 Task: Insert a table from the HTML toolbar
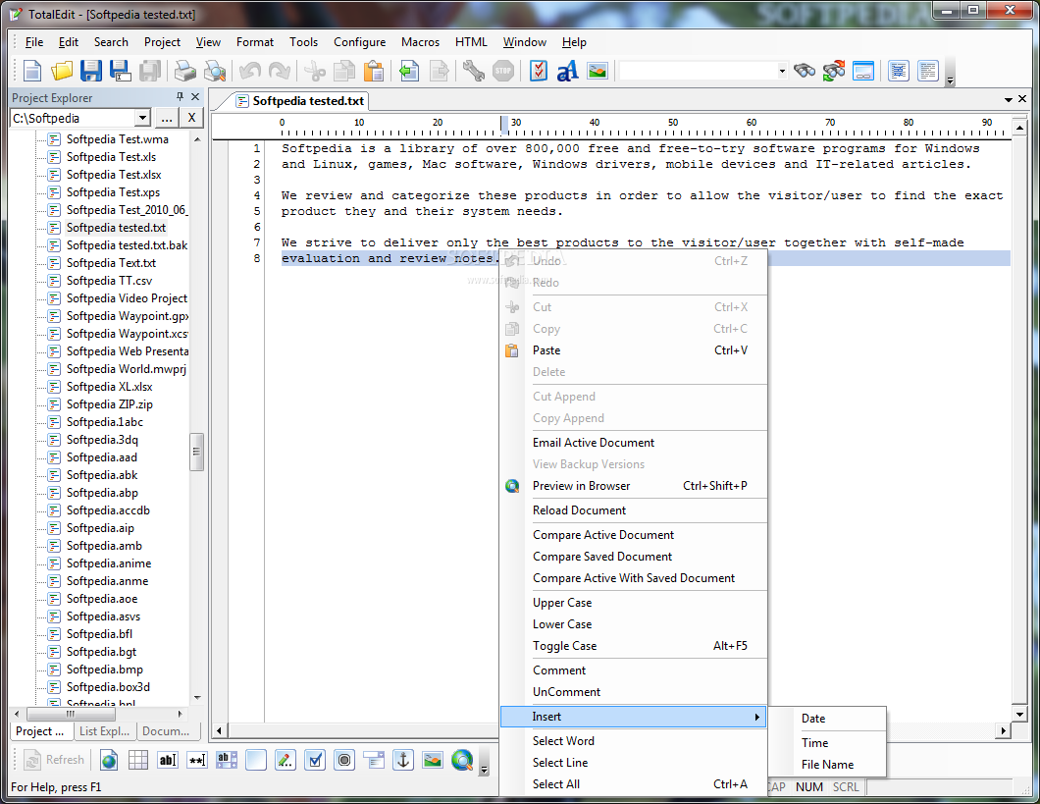pos(138,760)
